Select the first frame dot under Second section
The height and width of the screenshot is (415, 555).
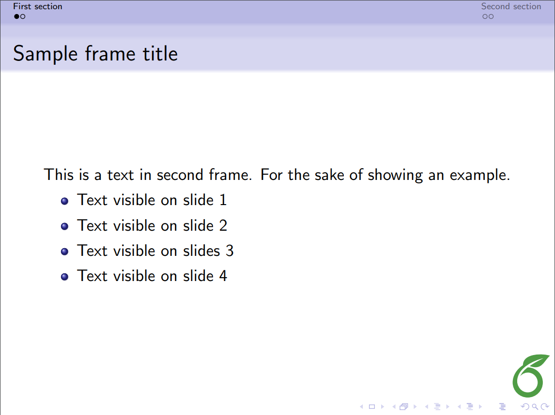pos(485,17)
